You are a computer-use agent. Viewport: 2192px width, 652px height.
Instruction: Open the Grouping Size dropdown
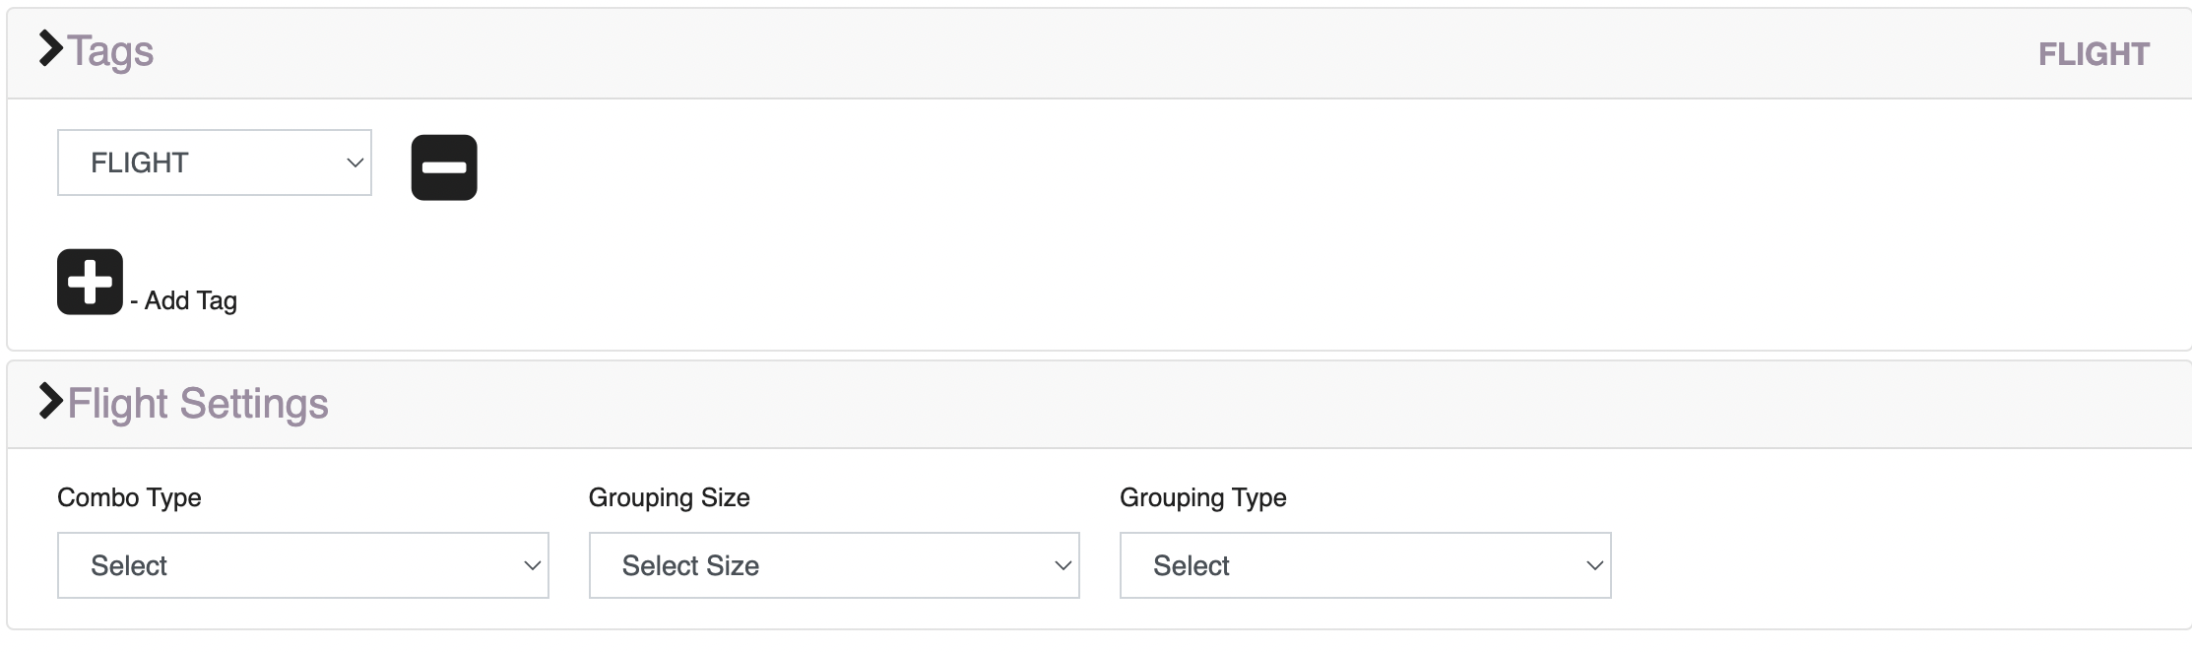tap(834, 565)
